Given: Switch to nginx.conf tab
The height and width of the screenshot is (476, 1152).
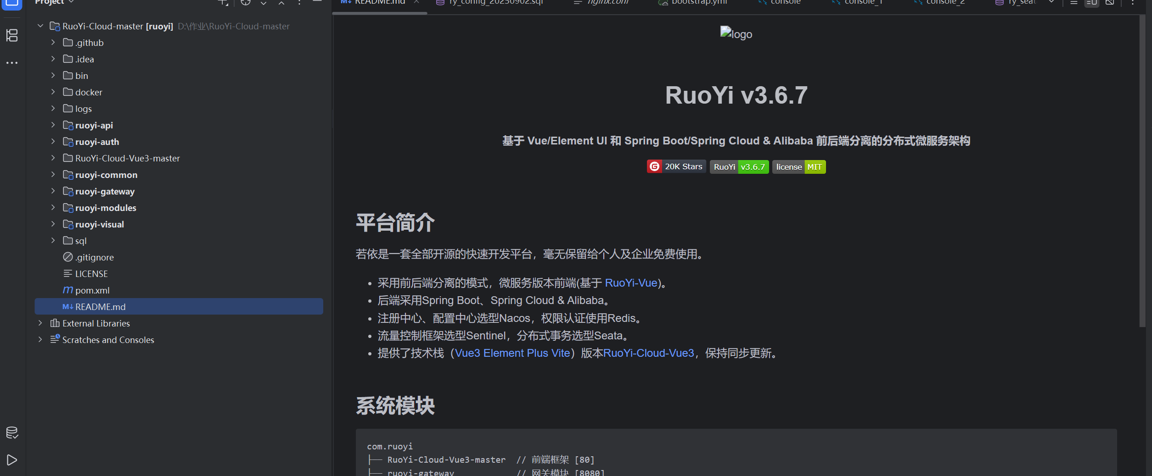Looking at the screenshot, I should click(602, 2).
